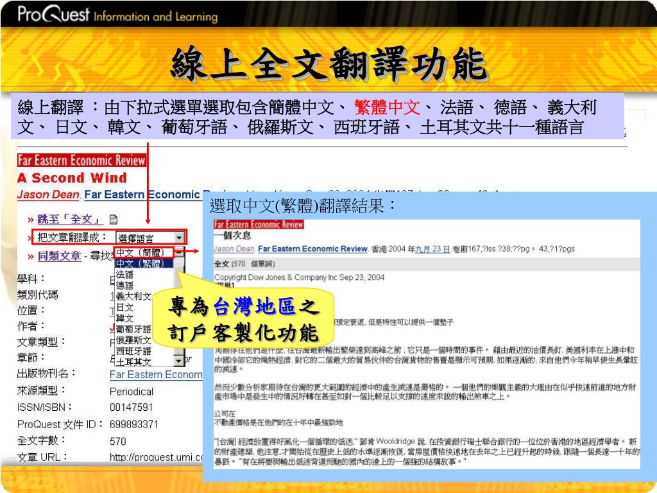Click the Far Eastern Economic Review banner in the translated result
The width and height of the screenshot is (657, 493).
coord(259,225)
